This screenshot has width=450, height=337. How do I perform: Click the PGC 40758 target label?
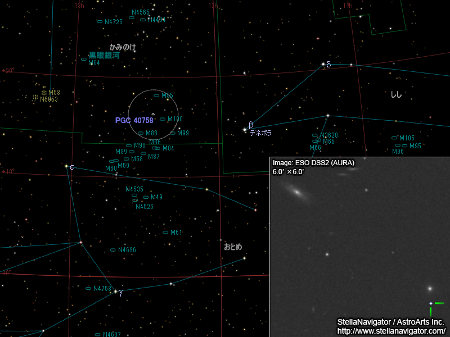[x=134, y=121]
